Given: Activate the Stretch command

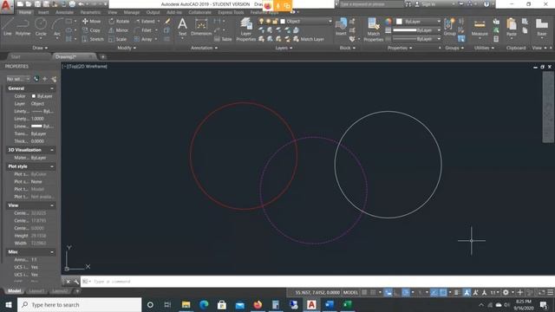Looking at the screenshot, I should pos(93,39).
